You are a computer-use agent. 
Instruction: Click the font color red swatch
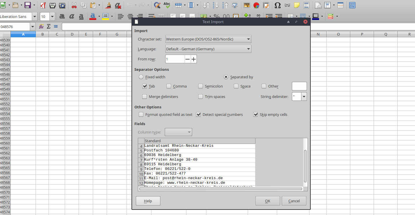coord(93,16)
